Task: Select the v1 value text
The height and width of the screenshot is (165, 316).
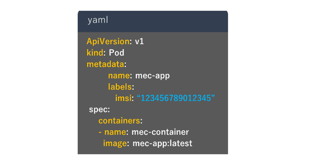Action: (x=139, y=41)
